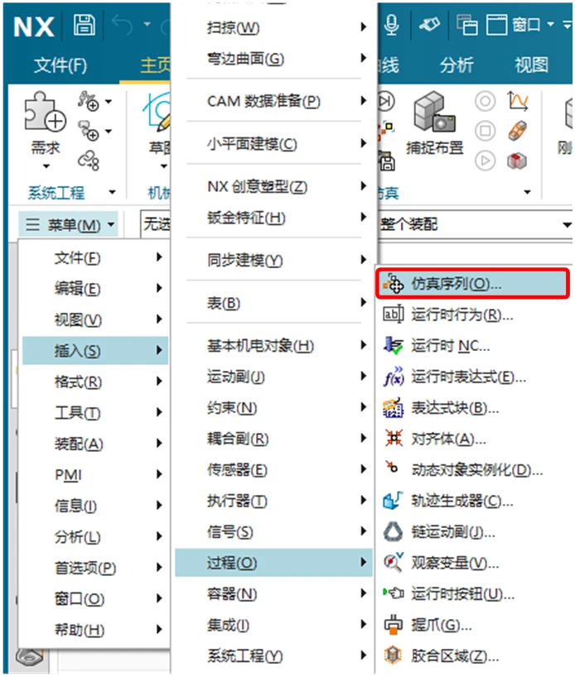The image size is (575, 677).
Task: Open the 无选 selection filter combo box
Action: 155,223
